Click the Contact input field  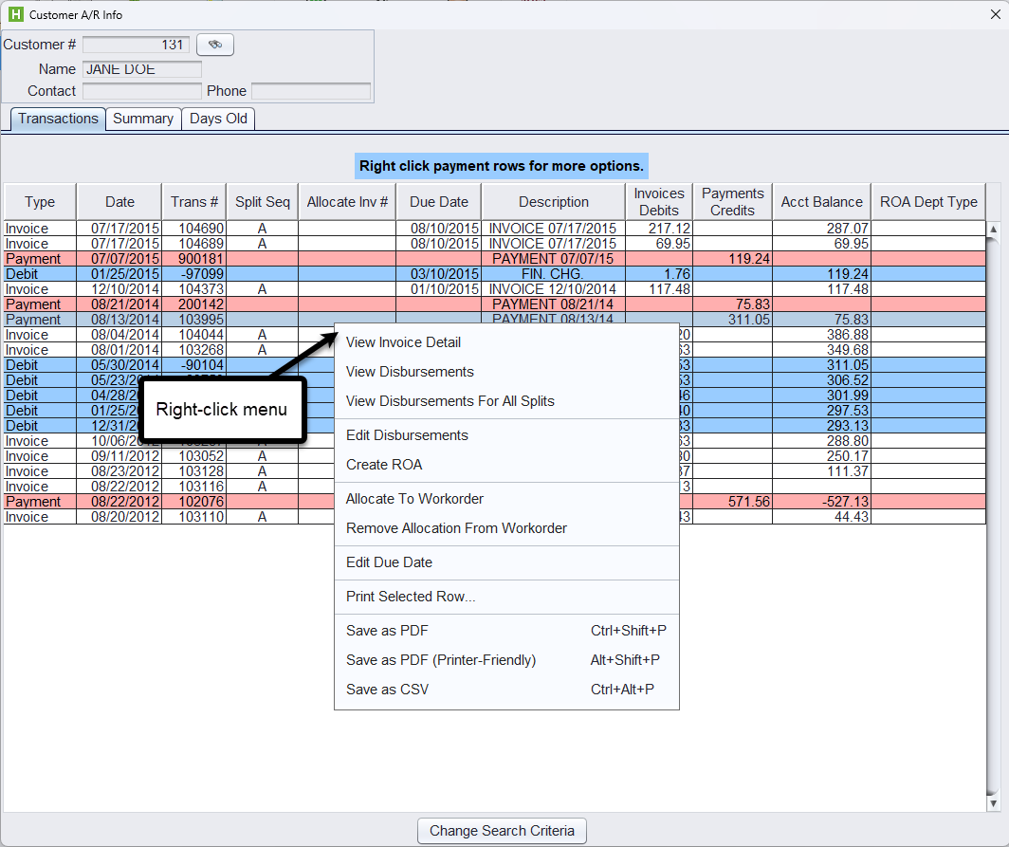[142, 91]
